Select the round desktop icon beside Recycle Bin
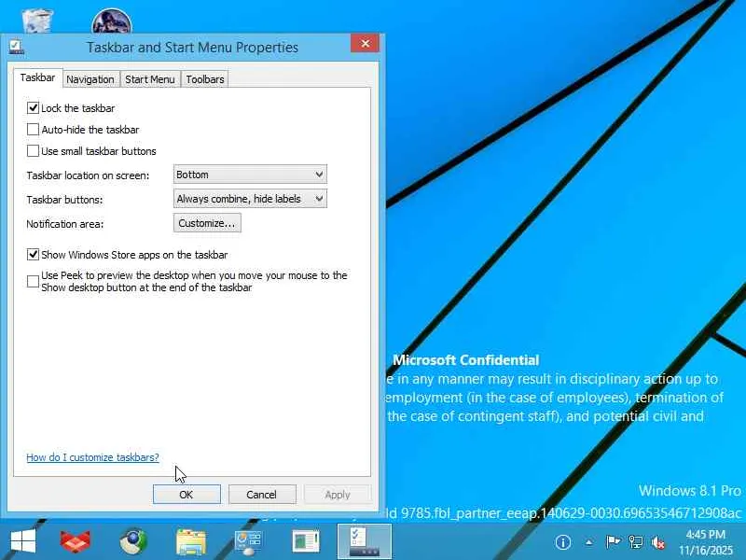Image resolution: width=746 pixels, height=560 pixels. click(x=111, y=21)
